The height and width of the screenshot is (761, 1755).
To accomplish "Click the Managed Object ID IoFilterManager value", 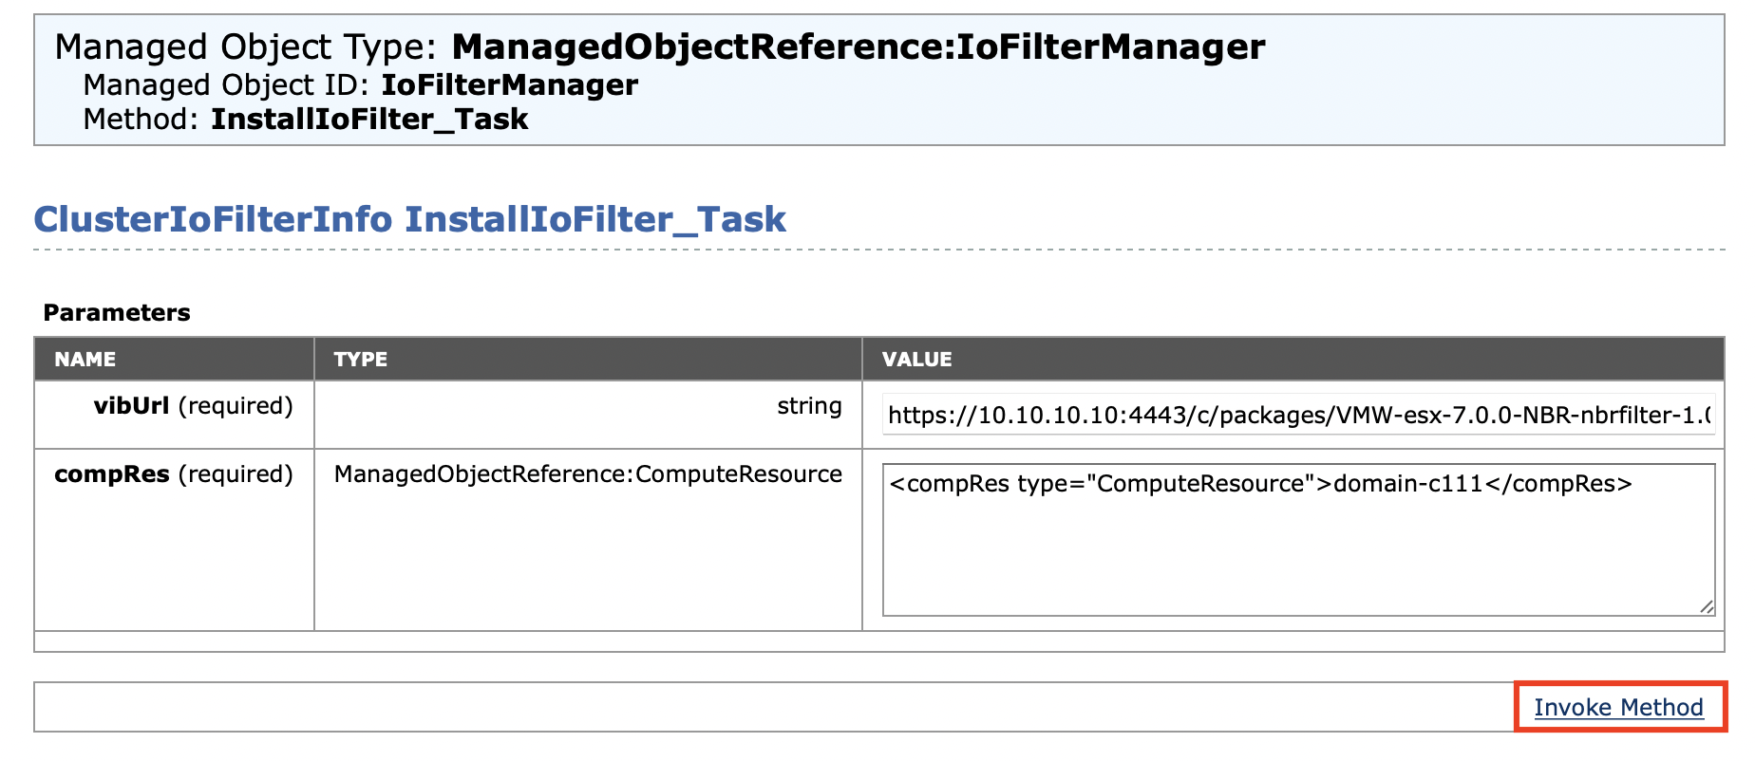I will [x=509, y=85].
